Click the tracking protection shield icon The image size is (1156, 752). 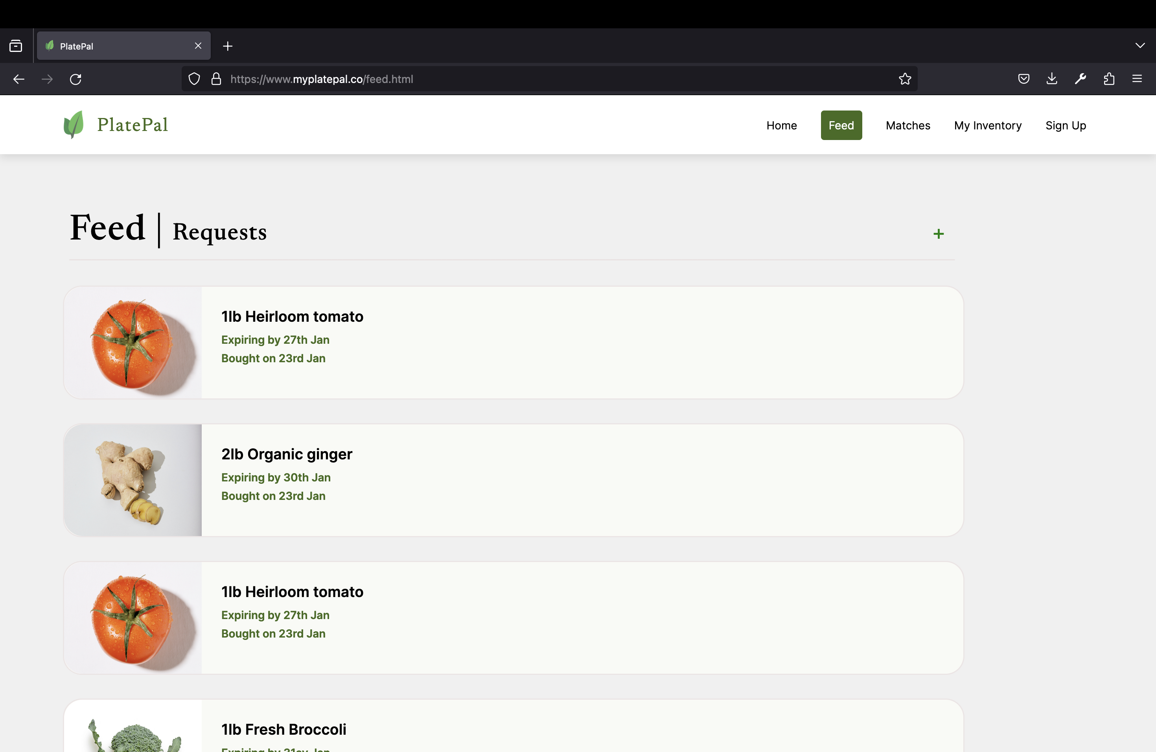[x=194, y=79]
